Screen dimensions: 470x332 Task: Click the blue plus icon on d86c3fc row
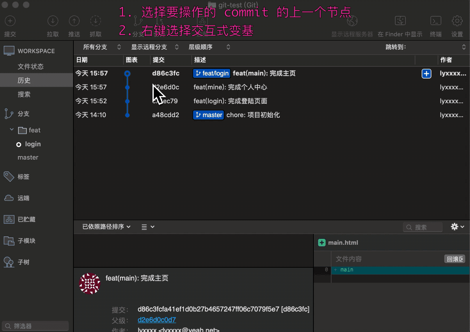pyautogui.click(x=427, y=74)
